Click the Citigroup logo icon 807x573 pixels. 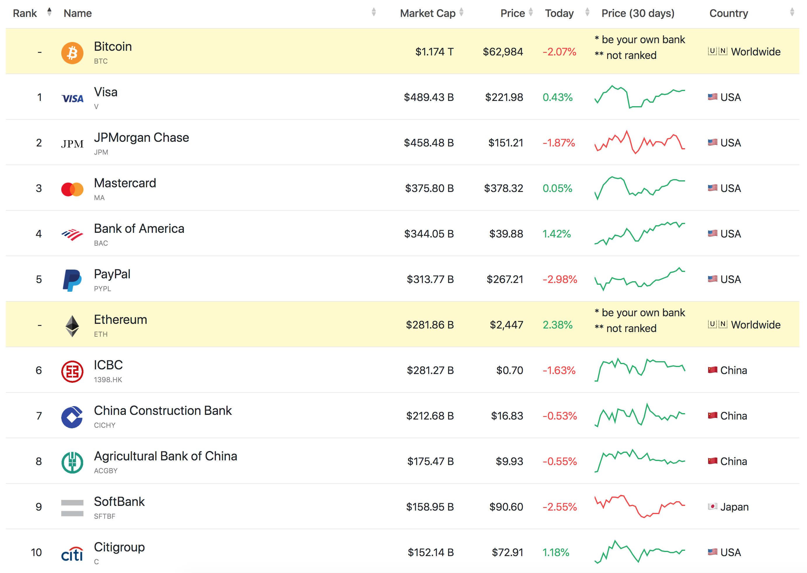click(72, 554)
